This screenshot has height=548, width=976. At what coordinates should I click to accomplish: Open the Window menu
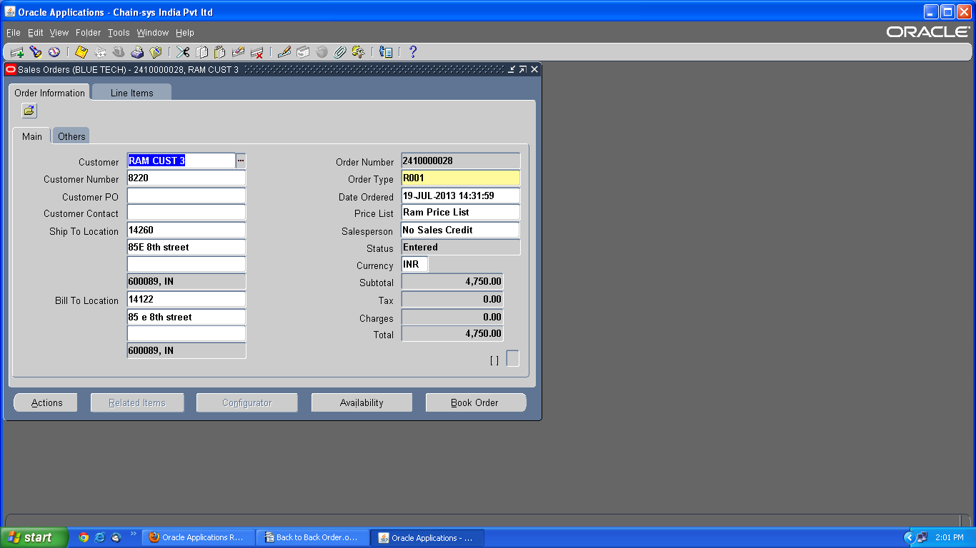(153, 33)
